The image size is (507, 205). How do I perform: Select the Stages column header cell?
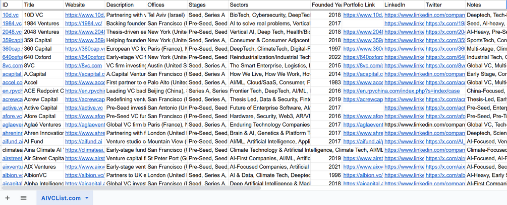[207, 5]
